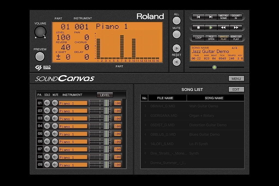Click the level value 100 of part 04
Screen dimensions: 279x186
pyautogui.click(x=117, y=126)
